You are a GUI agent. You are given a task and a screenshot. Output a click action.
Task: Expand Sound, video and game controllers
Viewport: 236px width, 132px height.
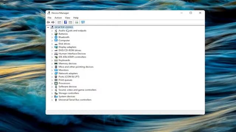pos(52,90)
